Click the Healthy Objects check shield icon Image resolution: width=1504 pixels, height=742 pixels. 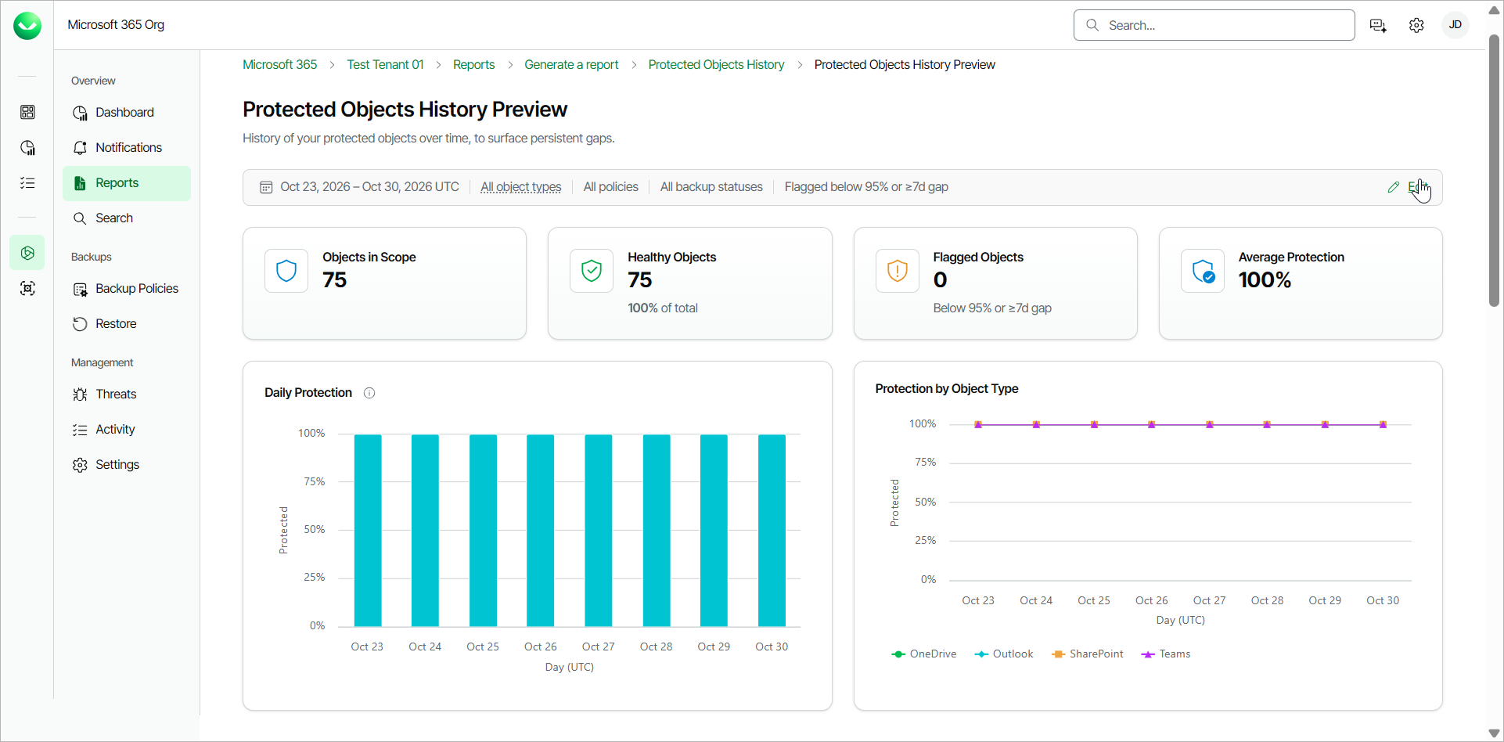[x=592, y=271]
